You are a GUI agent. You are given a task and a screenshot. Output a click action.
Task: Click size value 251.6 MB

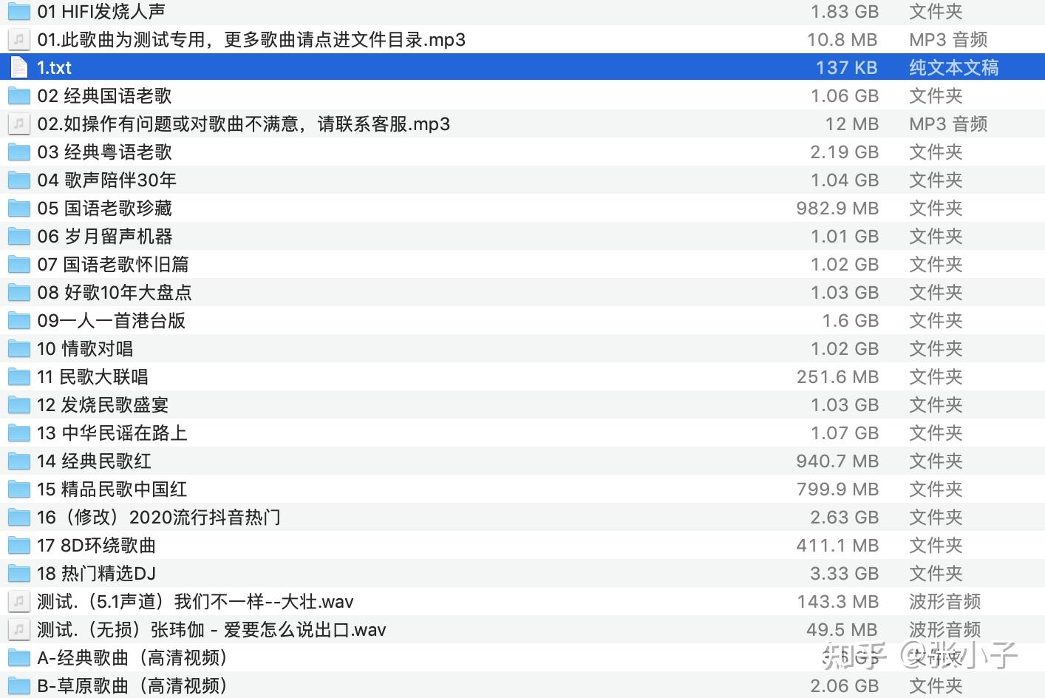837,377
